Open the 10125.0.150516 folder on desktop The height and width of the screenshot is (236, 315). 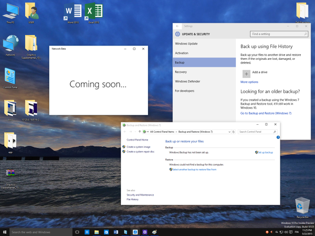click(31, 110)
